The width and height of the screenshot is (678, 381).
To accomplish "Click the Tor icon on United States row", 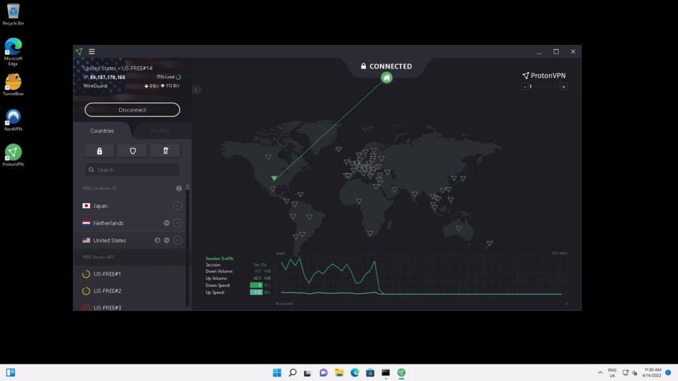I will [158, 240].
